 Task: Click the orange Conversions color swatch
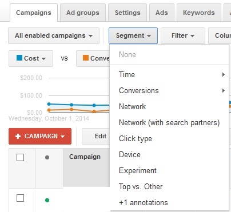point(86,58)
